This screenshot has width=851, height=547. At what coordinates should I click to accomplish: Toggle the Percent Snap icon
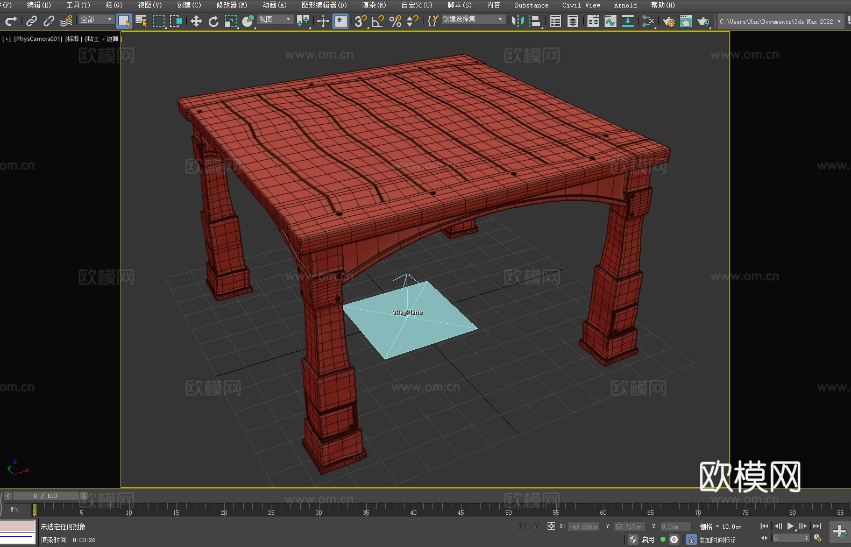click(x=395, y=21)
